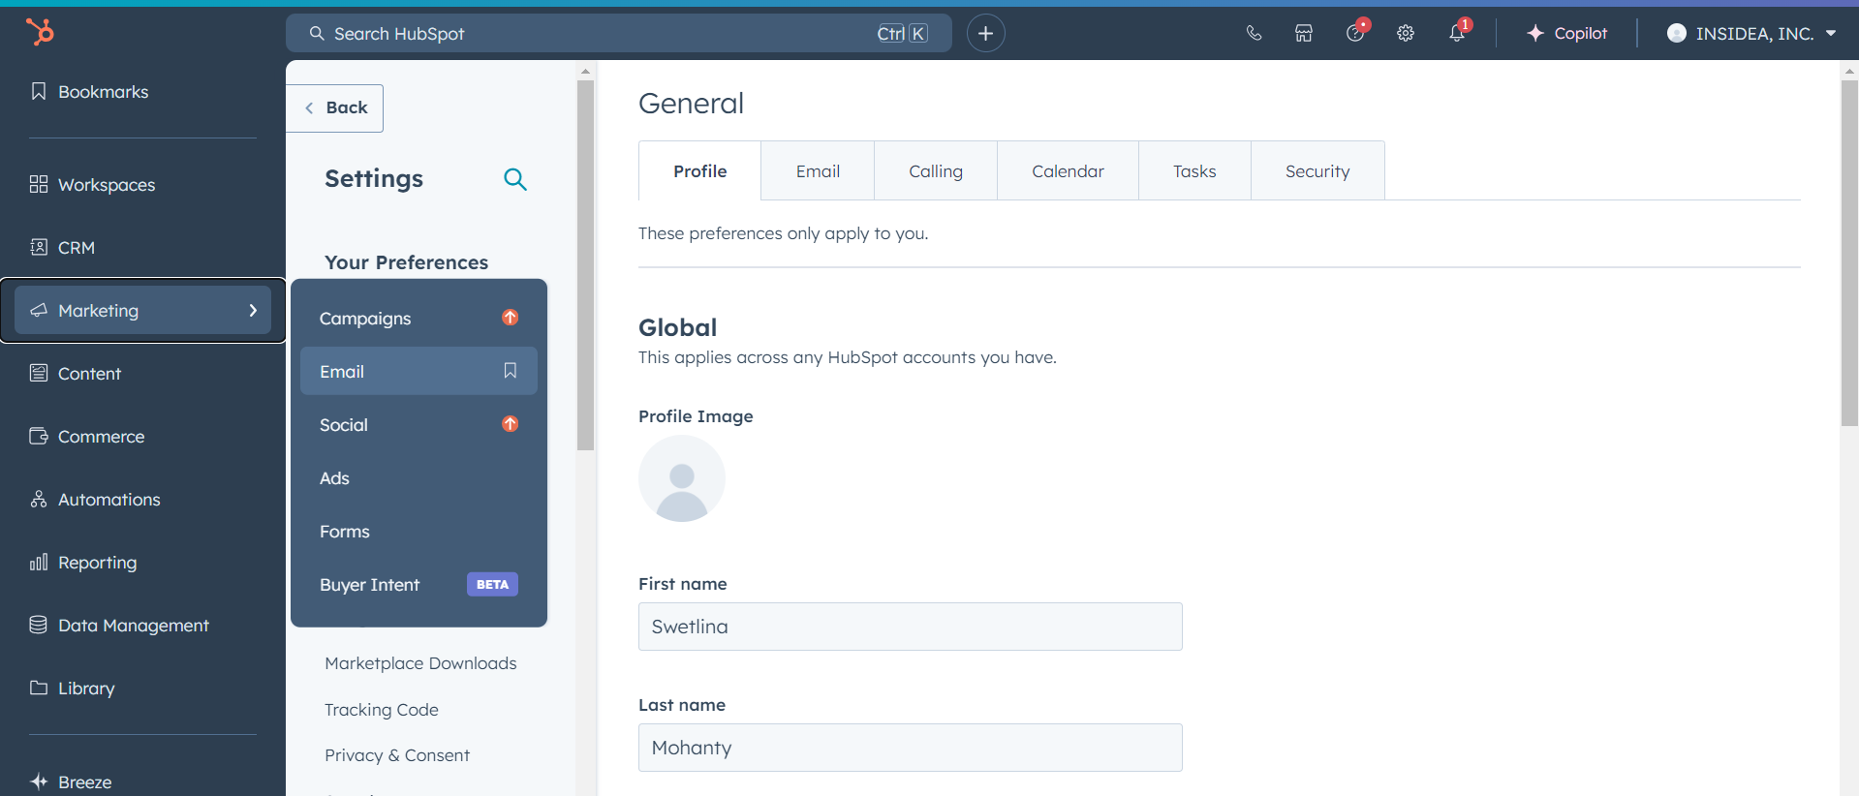The image size is (1859, 796).
Task: Click the Automations label
Action: click(x=108, y=500)
